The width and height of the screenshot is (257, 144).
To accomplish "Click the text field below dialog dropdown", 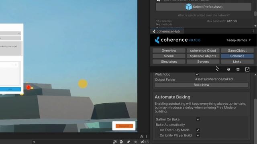I will 10,38.
